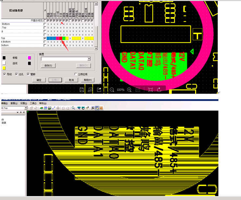The image size is (241, 200).
Task: Close the project explorer panel
Action: [x=24, y=112]
